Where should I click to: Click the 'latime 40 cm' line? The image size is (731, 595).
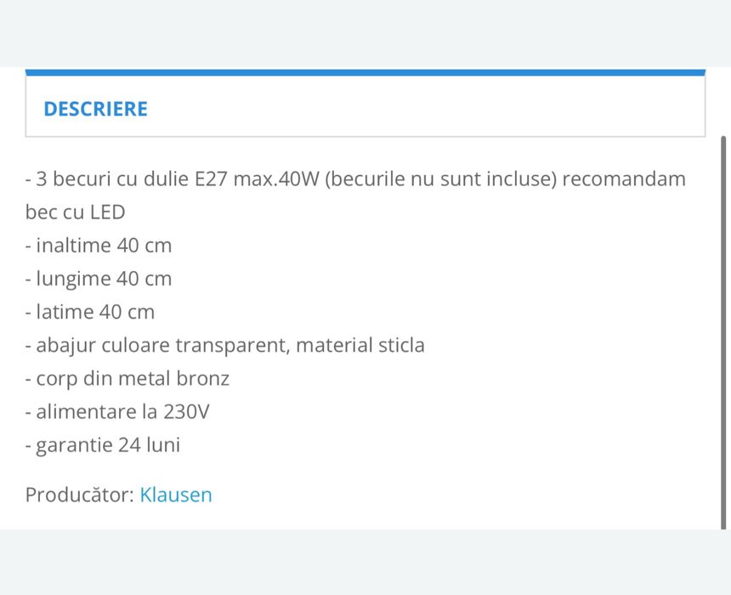pyautogui.click(x=95, y=312)
